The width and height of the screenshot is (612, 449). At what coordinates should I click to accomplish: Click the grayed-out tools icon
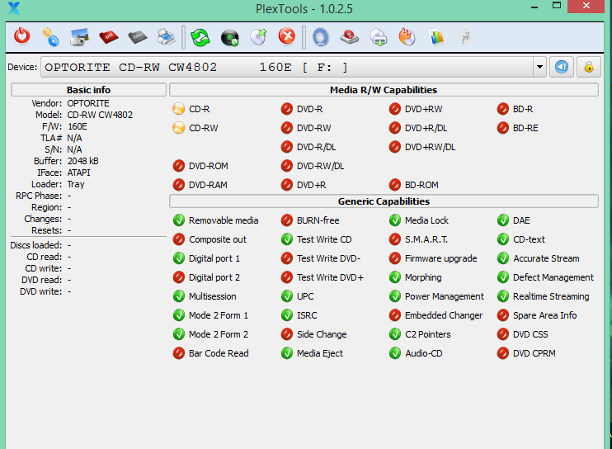click(465, 37)
